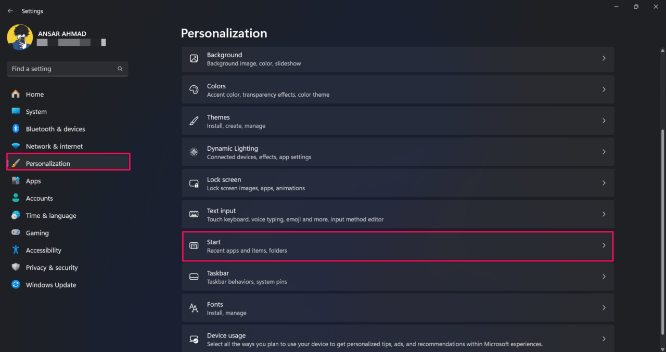Click the Network & internet Wi-Fi icon

pos(16,146)
